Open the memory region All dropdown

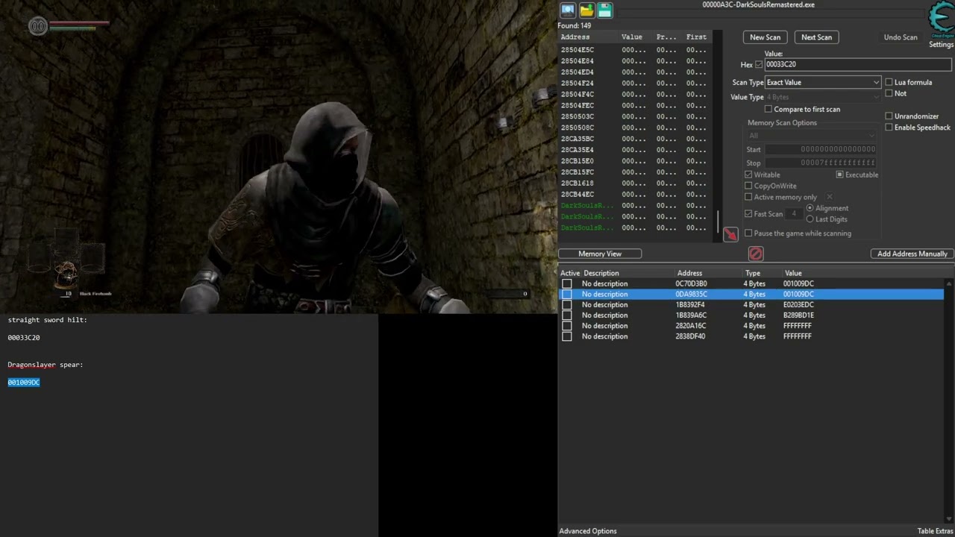(812, 136)
